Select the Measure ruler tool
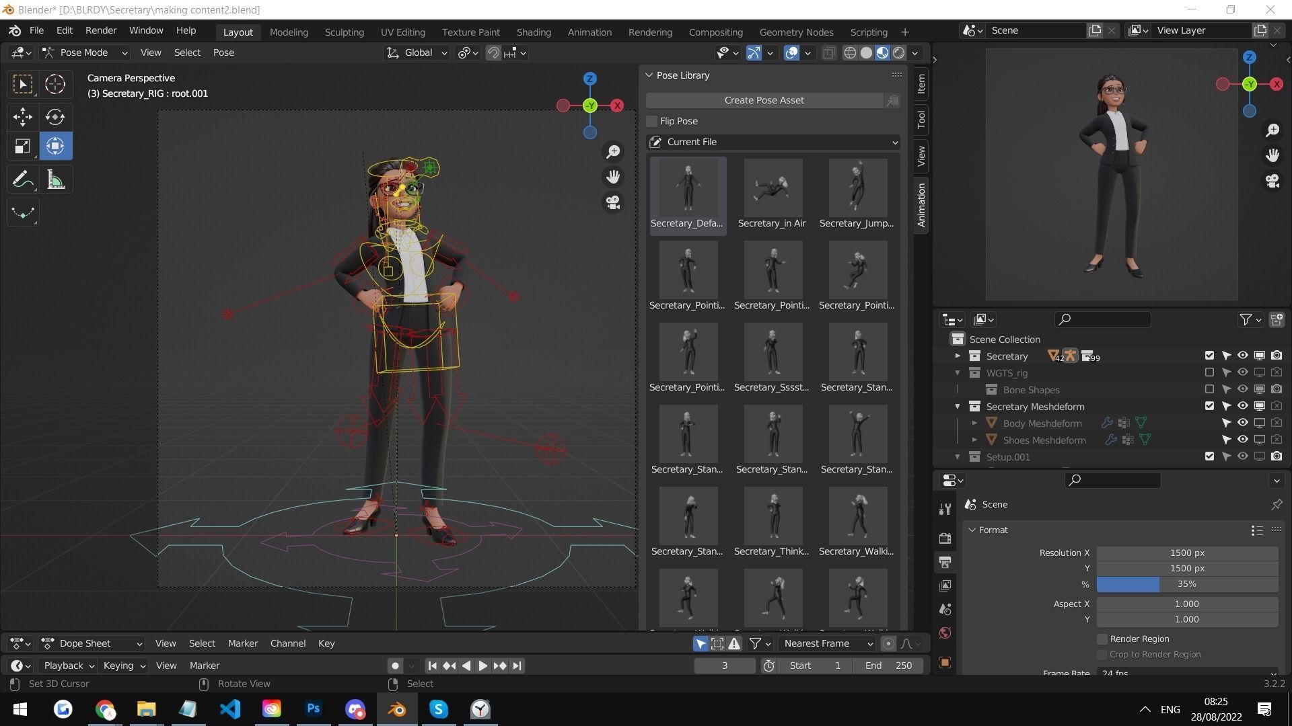Screen dimensions: 1292x726 55,179
